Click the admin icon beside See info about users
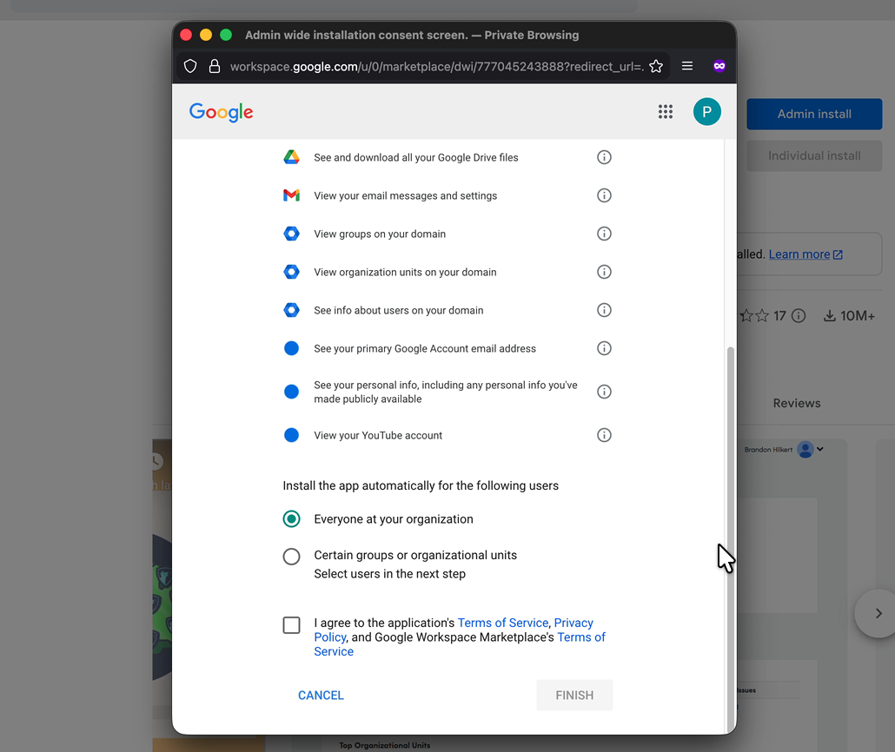The image size is (895, 752). [x=292, y=310]
